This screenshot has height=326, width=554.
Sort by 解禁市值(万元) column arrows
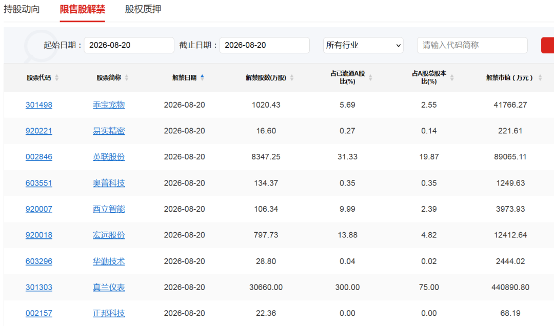click(x=540, y=78)
